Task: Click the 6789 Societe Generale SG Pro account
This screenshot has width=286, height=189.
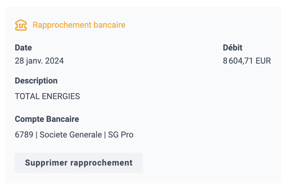Action: click(74, 135)
